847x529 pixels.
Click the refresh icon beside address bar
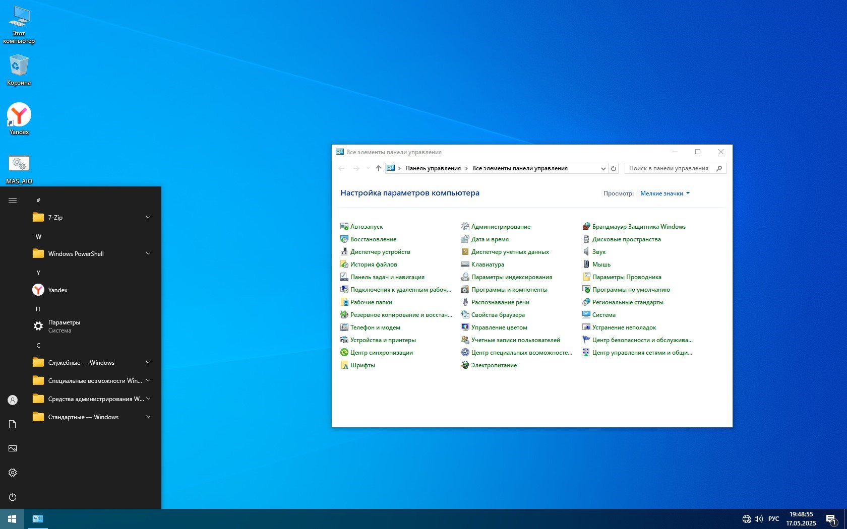[614, 168]
